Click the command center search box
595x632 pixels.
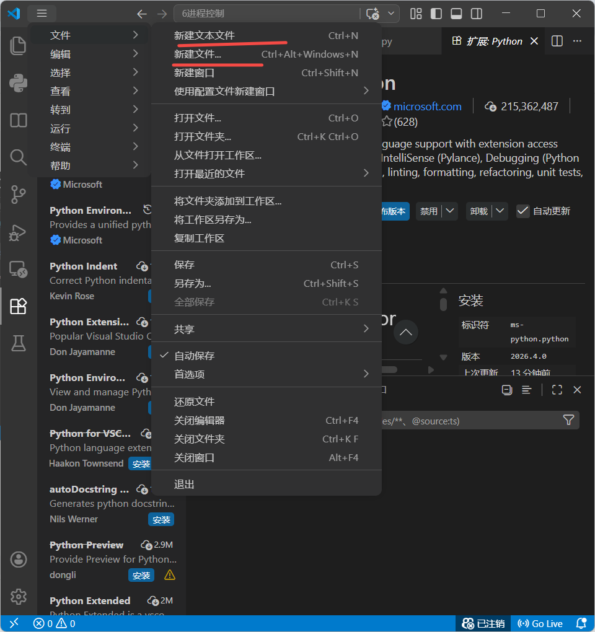[x=266, y=13]
